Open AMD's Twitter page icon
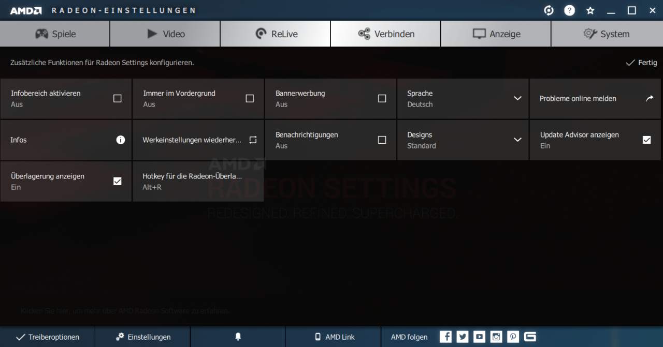Screen dimensions: 663x347 pyautogui.click(x=463, y=337)
